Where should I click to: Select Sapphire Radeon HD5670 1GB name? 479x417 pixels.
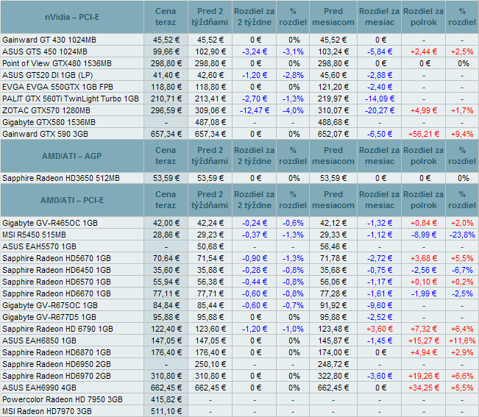(x=57, y=259)
